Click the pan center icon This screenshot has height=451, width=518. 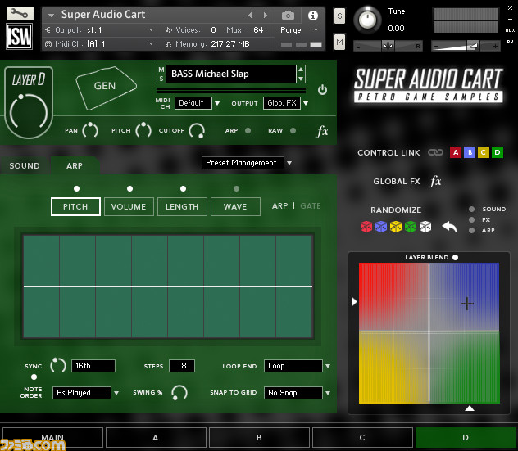[388, 46]
